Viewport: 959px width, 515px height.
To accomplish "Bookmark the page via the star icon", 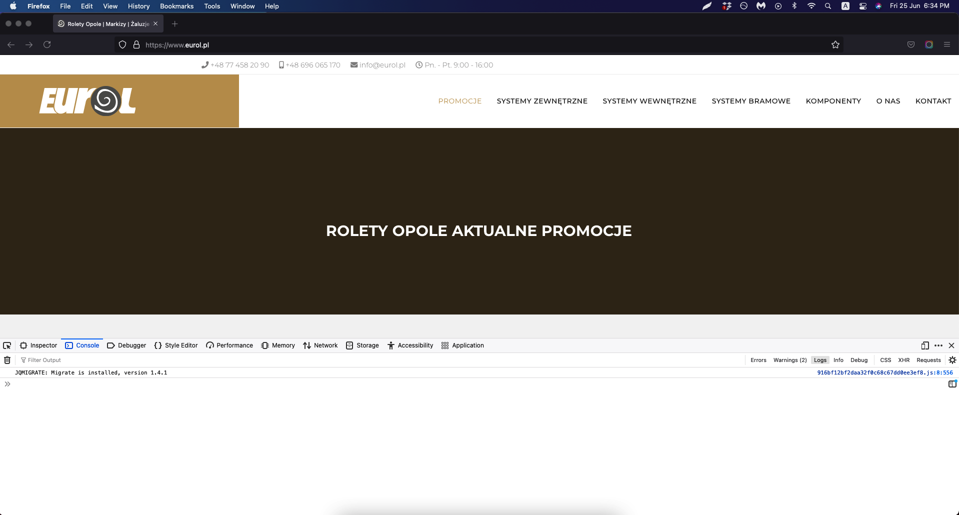I will (835, 44).
